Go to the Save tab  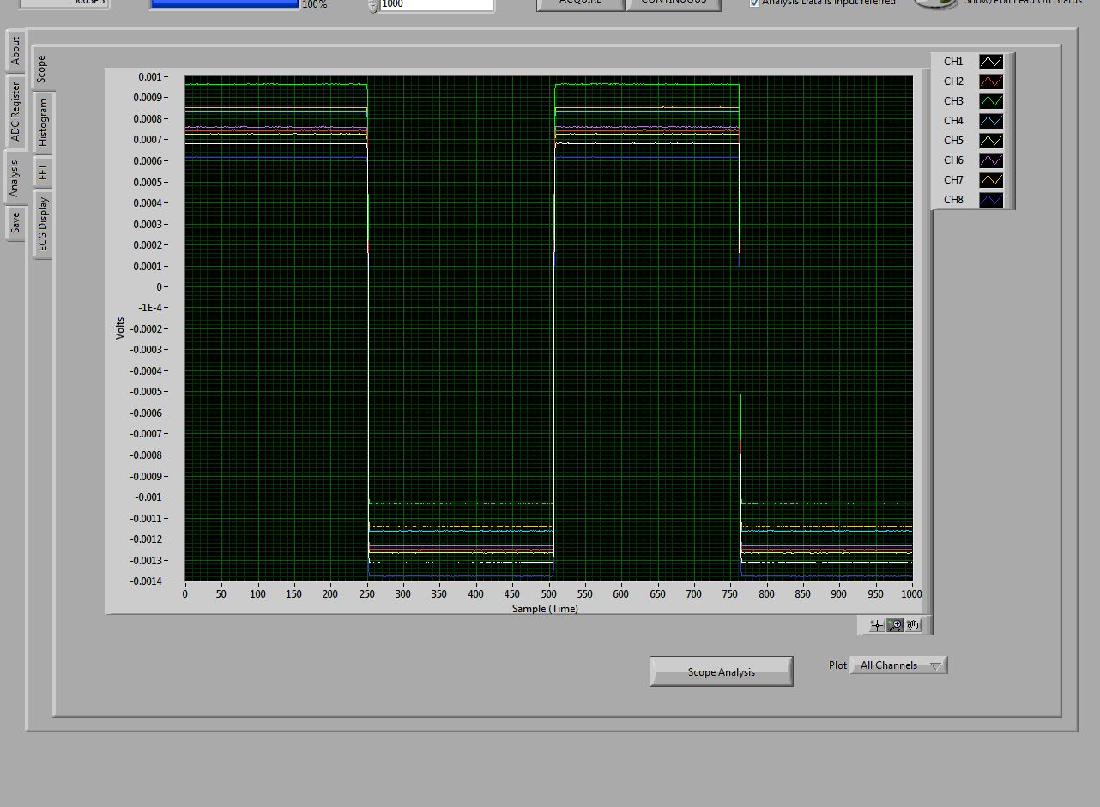tap(15, 223)
